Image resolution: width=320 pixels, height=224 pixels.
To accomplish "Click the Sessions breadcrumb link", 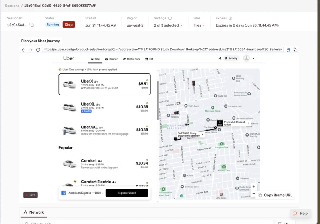I will 12,6.
